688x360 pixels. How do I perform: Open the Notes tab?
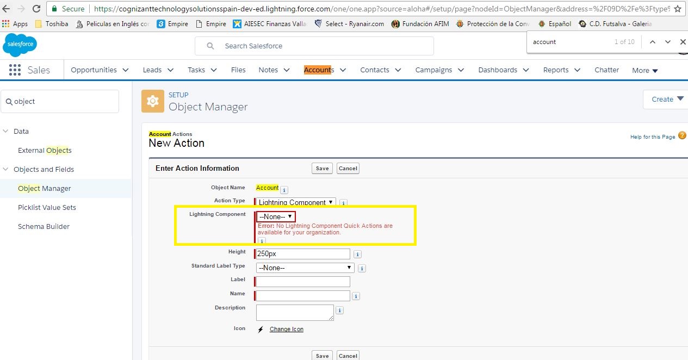(268, 70)
